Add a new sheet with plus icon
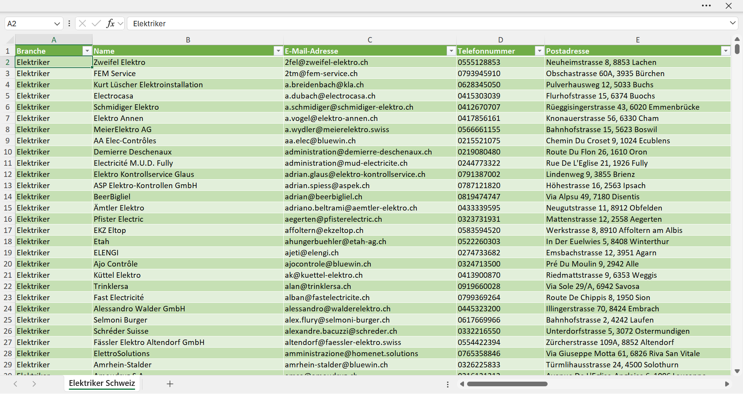Screen dimensions: 743x394 point(170,384)
